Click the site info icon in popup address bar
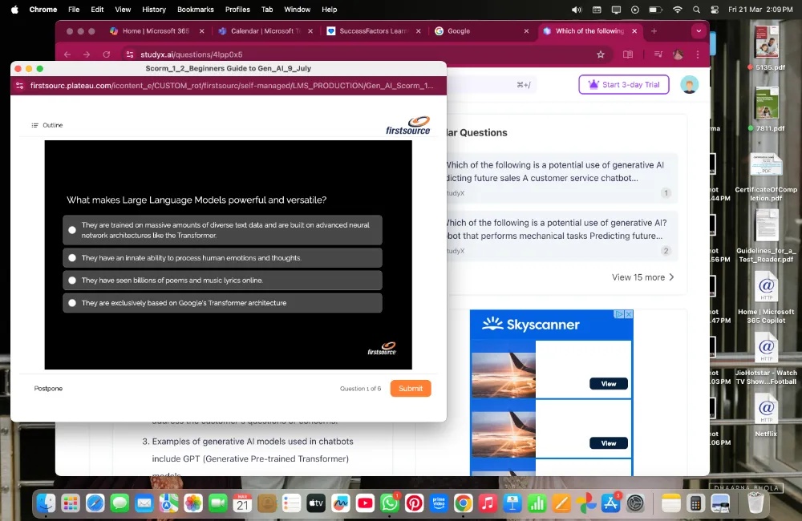This screenshot has height=521, width=802. [20, 86]
